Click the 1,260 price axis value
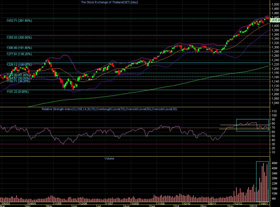280x207 pixels. point(275,56)
